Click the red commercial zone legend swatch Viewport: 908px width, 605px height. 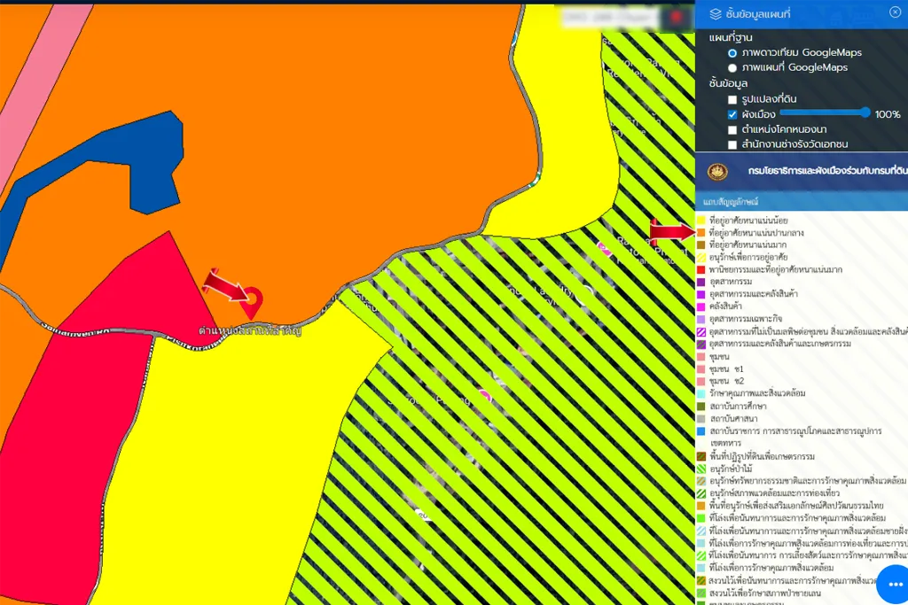pos(701,268)
